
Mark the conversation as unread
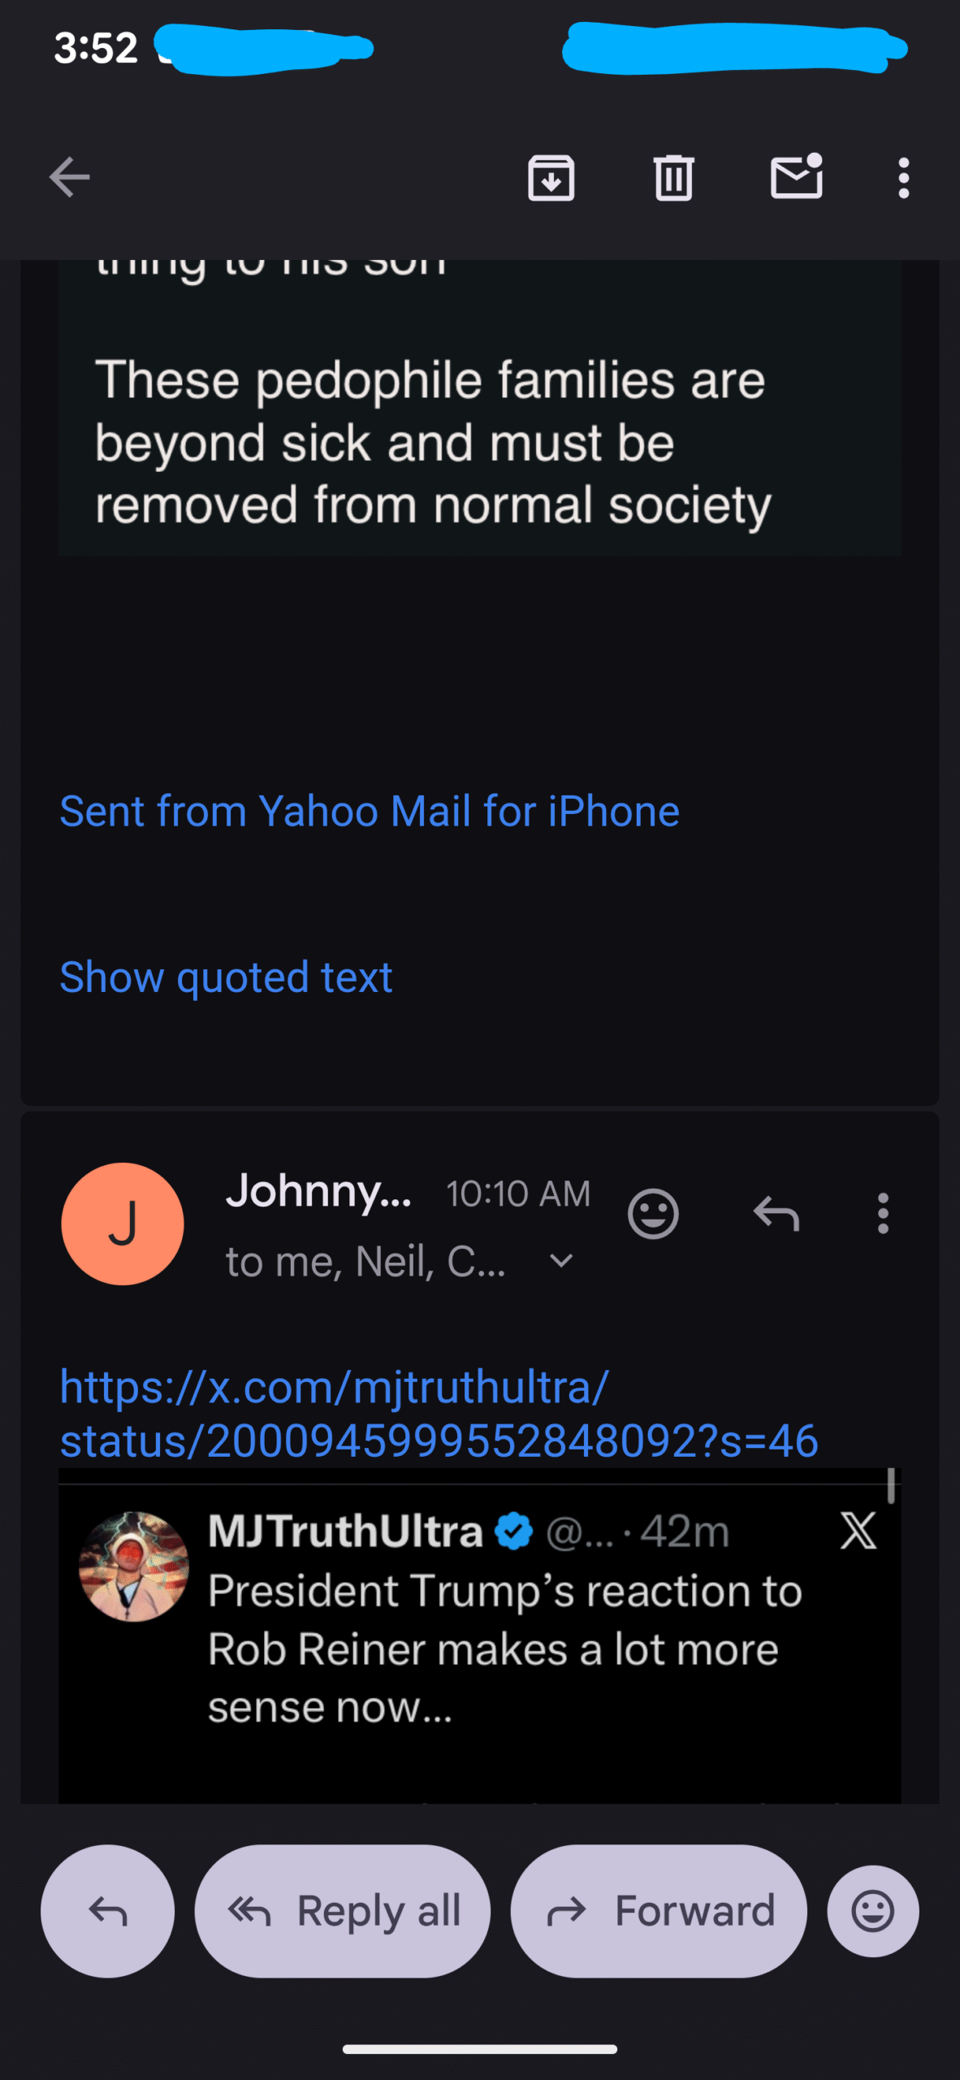(796, 177)
